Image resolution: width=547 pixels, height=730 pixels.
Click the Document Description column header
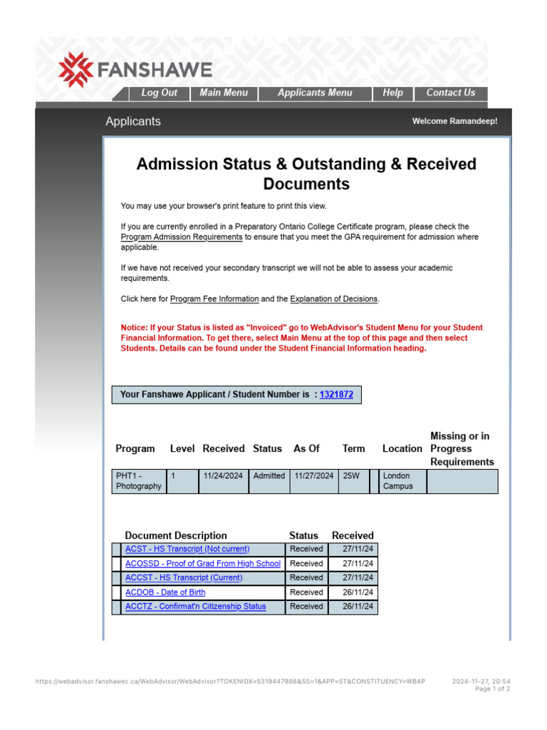point(176,535)
